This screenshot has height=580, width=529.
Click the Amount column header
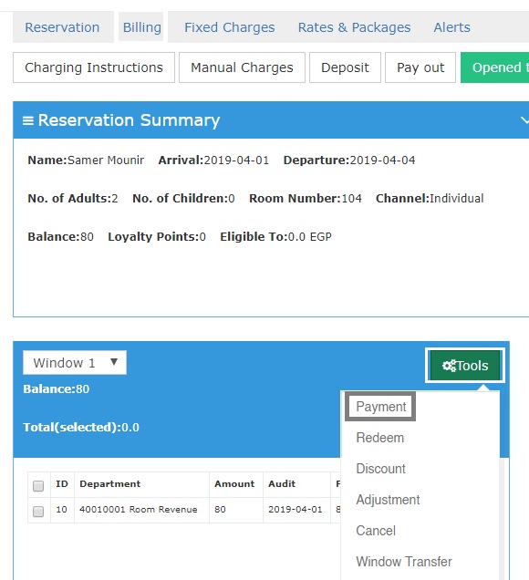click(234, 484)
